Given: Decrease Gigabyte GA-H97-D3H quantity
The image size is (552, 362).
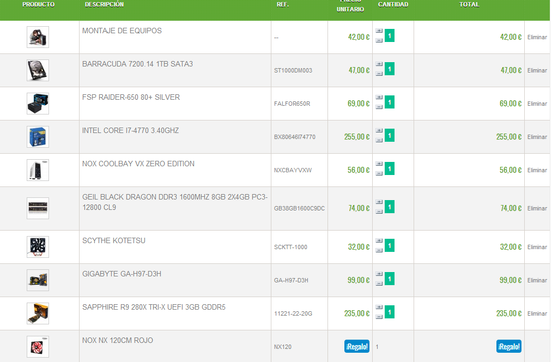Looking at the screenshot, I should click(379, 284).
